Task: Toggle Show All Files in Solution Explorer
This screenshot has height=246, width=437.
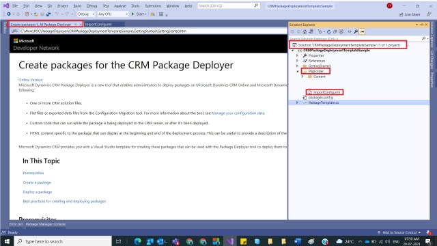Action: click(x=341, y=32)
